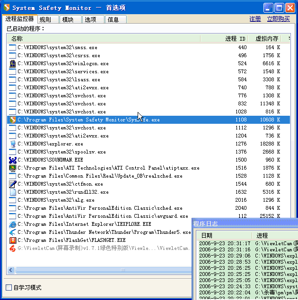
Task: Click the virtual memory value 18288 K
Action: coord(270,144)
